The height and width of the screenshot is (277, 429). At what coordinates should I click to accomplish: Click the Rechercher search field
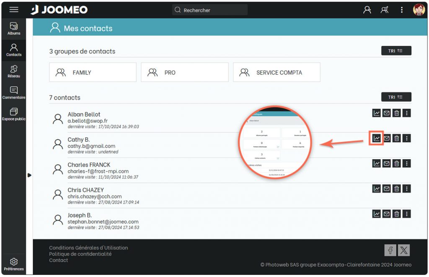click(x=209, y=10)
